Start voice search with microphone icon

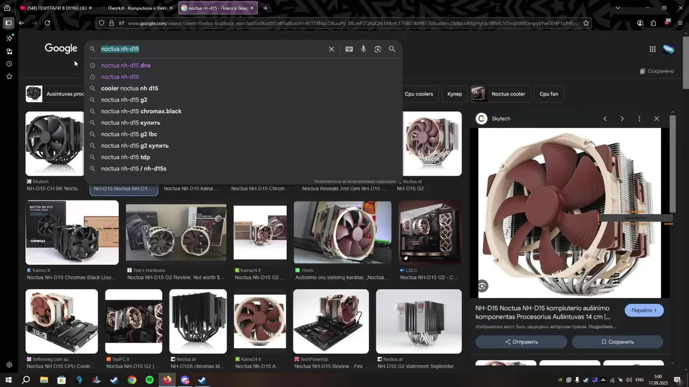(363, 49)
